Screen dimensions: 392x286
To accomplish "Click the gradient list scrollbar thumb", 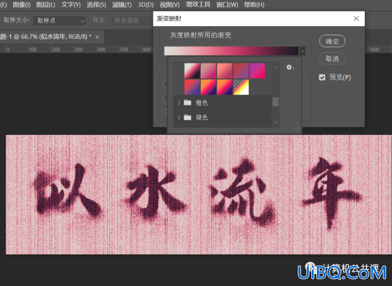I will 275,102.
